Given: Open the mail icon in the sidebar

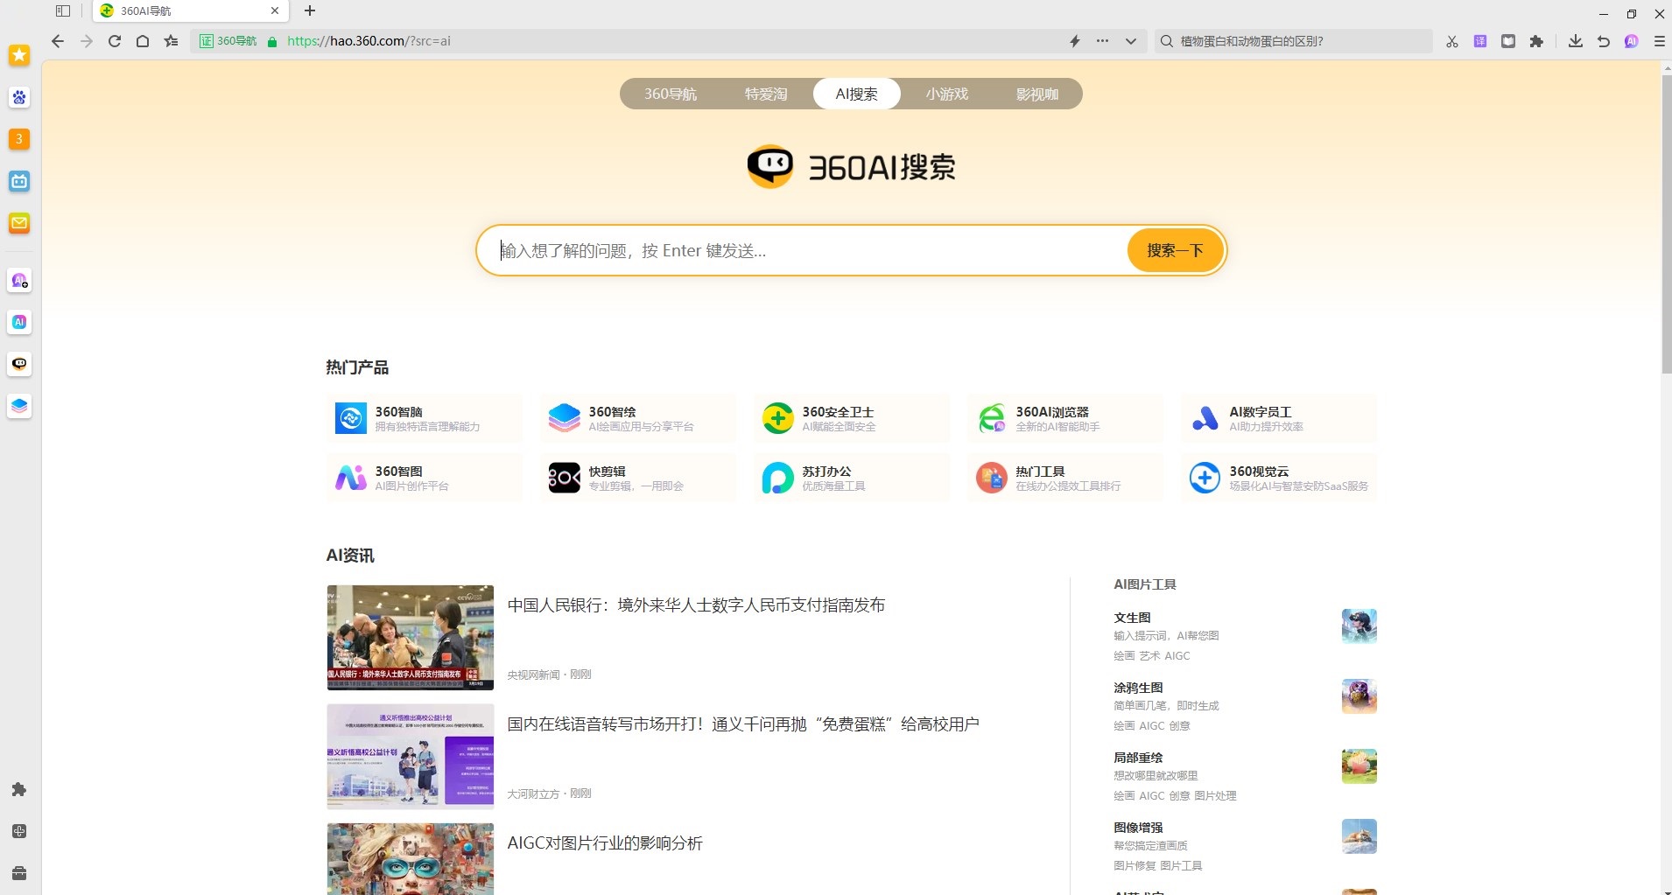Looking at the screenshot, I should pyautogui.click(x=19, y=223).
